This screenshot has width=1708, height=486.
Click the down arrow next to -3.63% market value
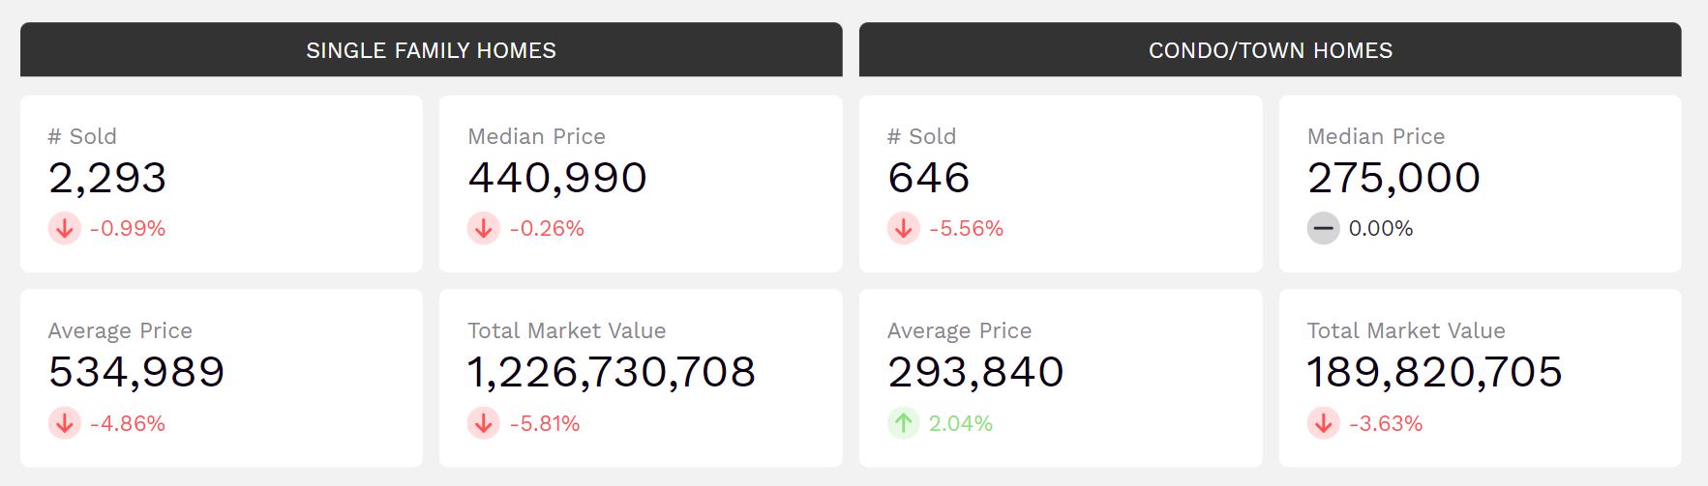[x=1323, y=423]
